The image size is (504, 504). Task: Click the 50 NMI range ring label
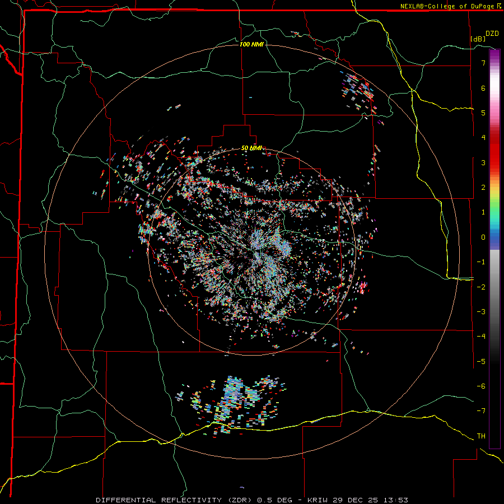click(x=251, y=148)
